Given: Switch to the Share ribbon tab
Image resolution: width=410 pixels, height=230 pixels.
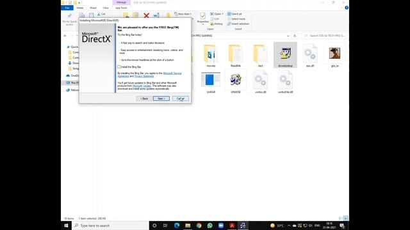Looking at the screenshot, I should 93,8.
